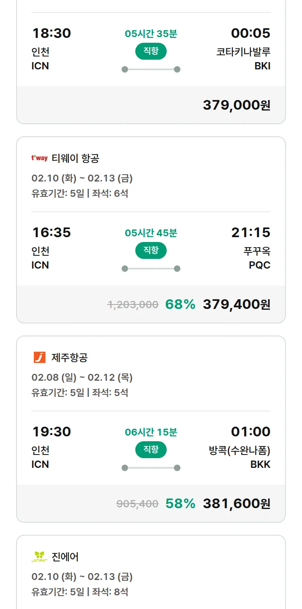Click the 방콕(수완나폼) destination
Image resolution: width=302 pixels, height=609 pixels.
tap(240, 450)
